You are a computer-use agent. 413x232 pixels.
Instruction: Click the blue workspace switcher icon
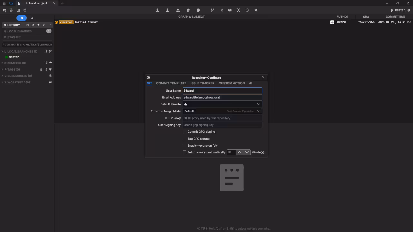[x=11, y=3]
